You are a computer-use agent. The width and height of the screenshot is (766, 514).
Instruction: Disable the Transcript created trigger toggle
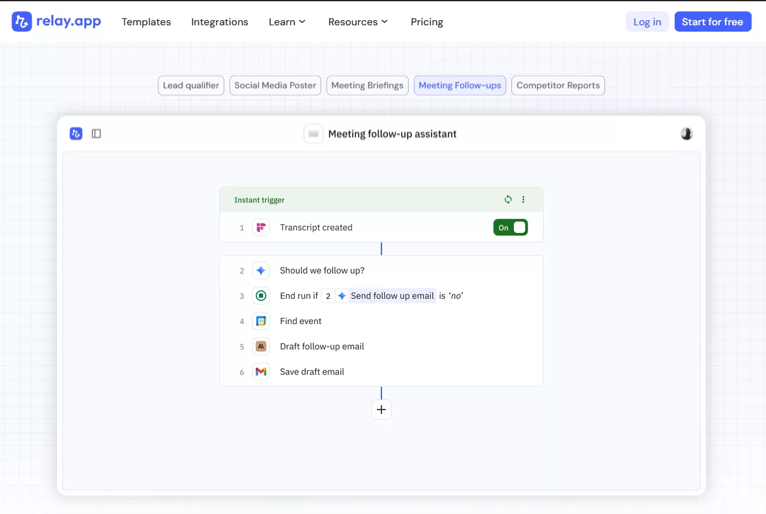coord(511,227)
